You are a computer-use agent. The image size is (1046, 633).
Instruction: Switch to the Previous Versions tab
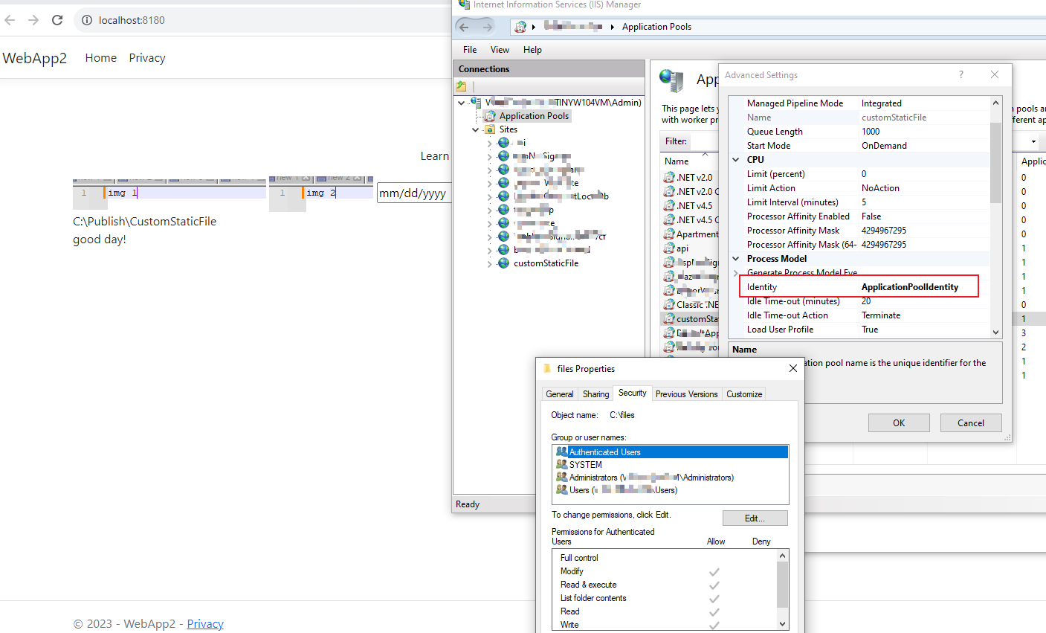tap(686, 394)
